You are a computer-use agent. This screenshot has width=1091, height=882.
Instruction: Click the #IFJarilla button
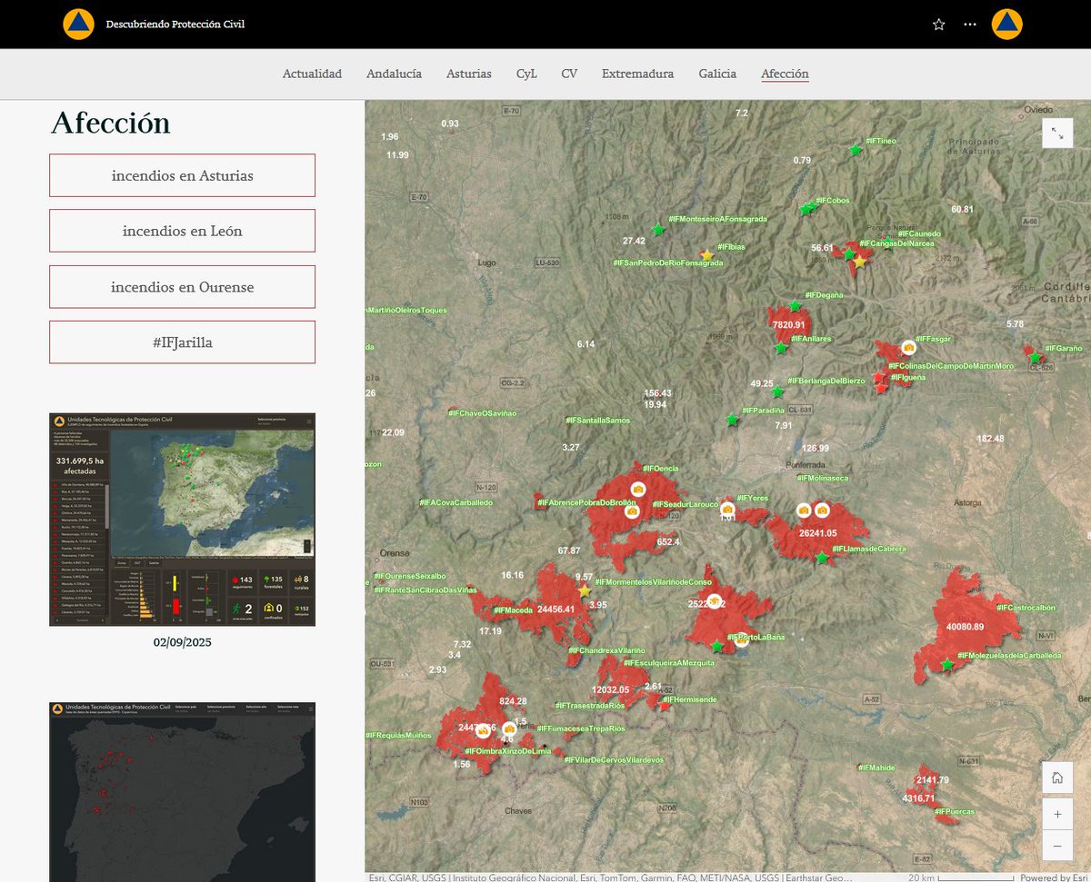(182, 342)
